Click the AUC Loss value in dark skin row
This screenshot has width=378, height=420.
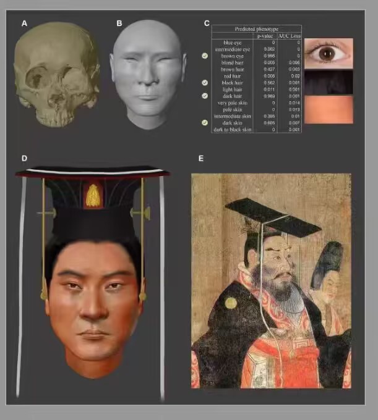tap(294, 123)
